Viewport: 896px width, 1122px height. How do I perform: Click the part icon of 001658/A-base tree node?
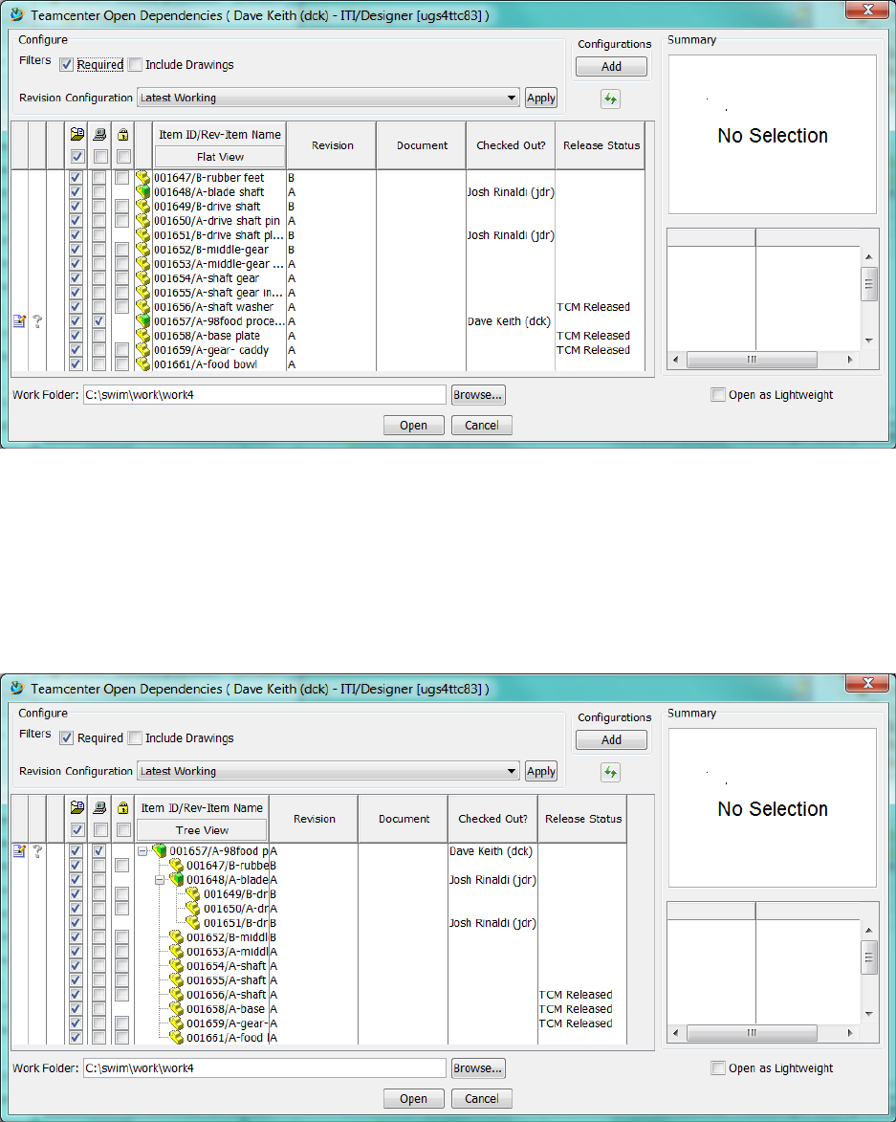click(176, 1009)
